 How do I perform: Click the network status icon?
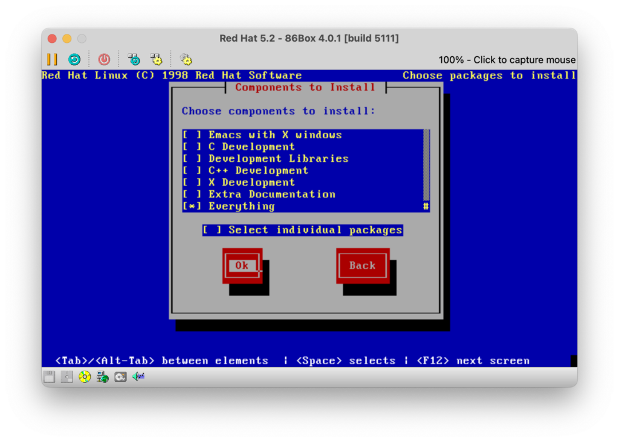(103, 377)
